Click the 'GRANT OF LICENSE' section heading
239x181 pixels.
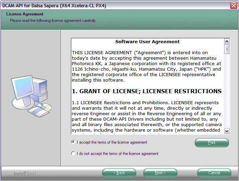click(x=147, y=92)
